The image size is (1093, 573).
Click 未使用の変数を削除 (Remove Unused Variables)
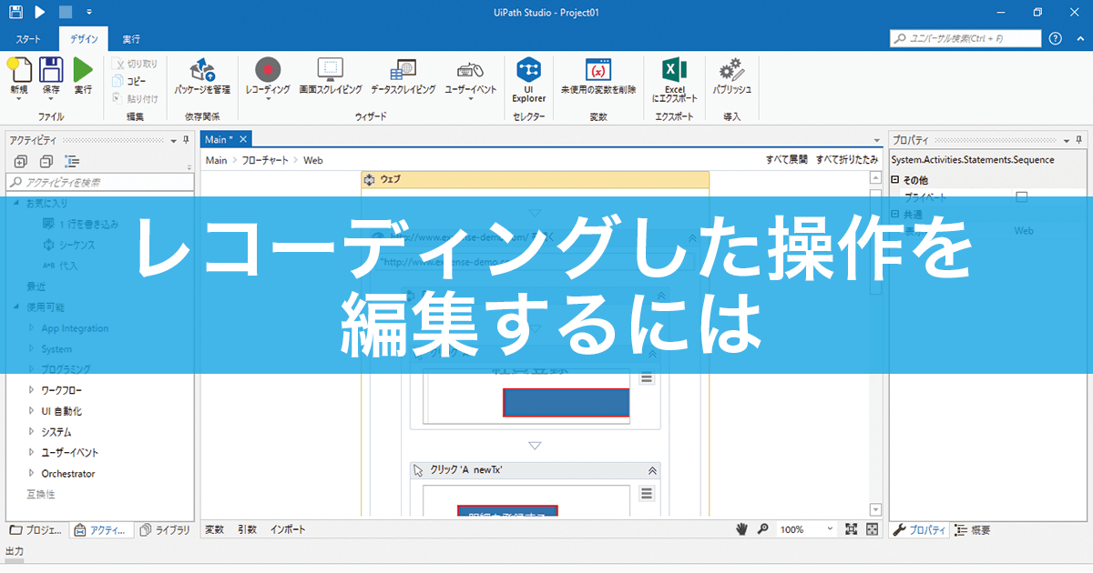click(598, 76)
